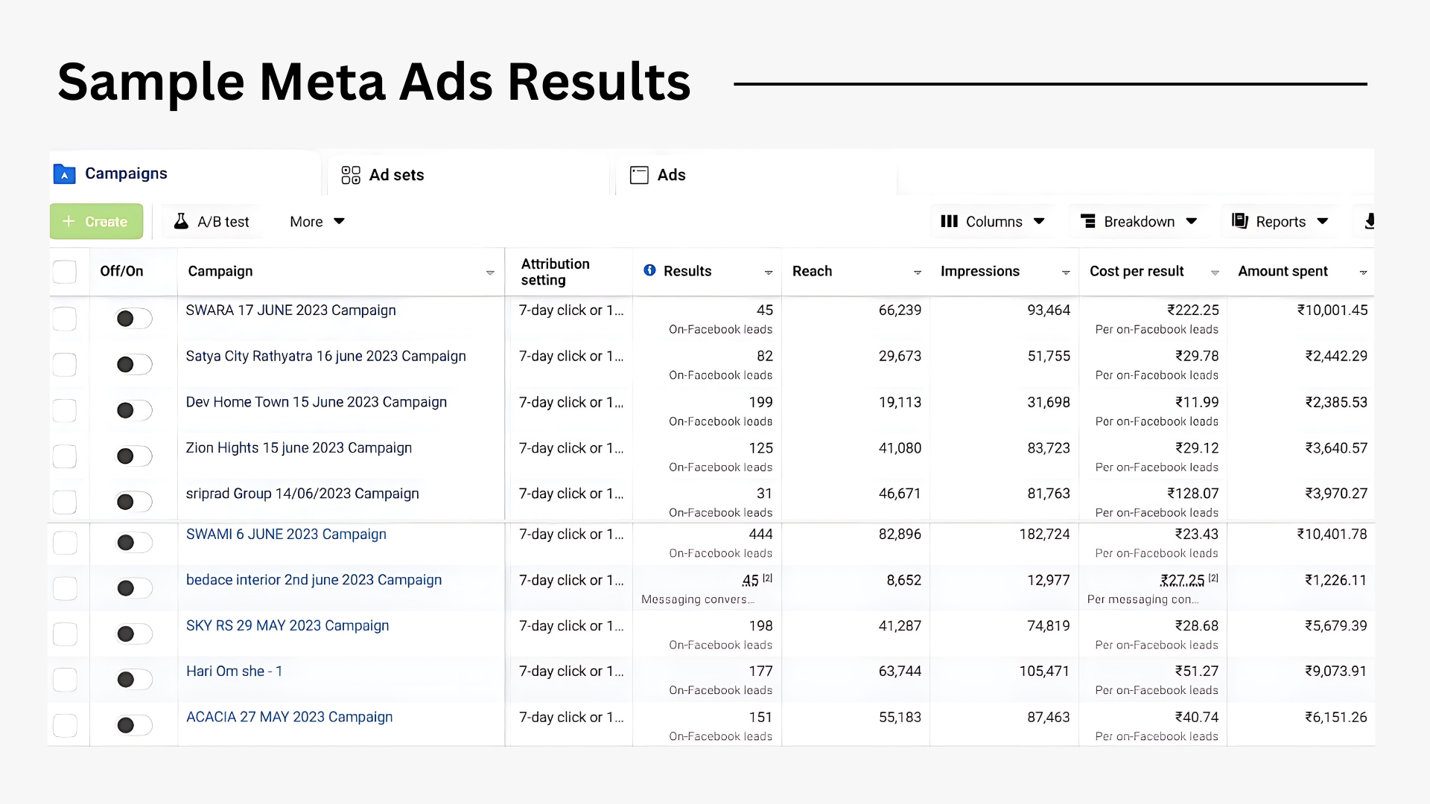The width and height of the screenshot is (1430, 804).
Task: Switch to the Ad sets tab
Action: [x=395, y=175]
